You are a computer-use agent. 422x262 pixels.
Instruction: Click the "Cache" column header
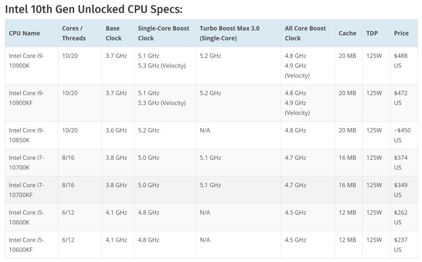(x=347, y=33)
